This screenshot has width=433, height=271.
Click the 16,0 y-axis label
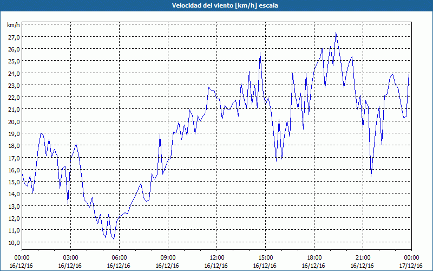click(14, 170)
